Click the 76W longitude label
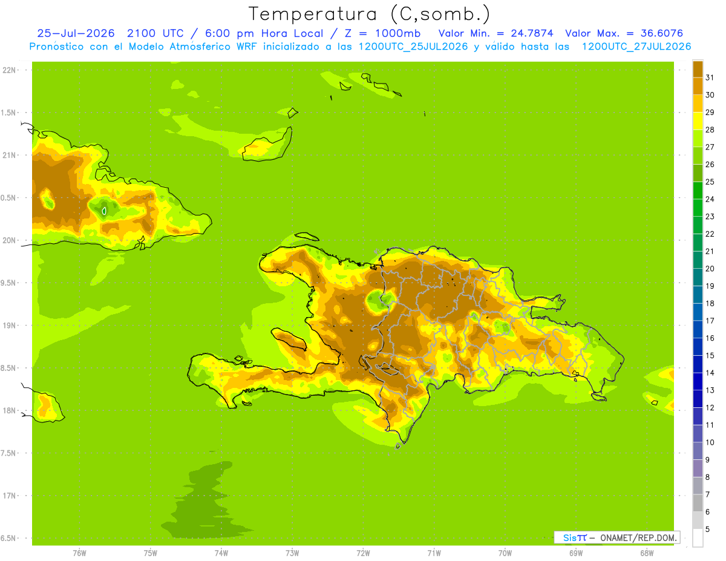Viewport: 726px width, 561px height. pyautogui.click(x=79, y=553)
